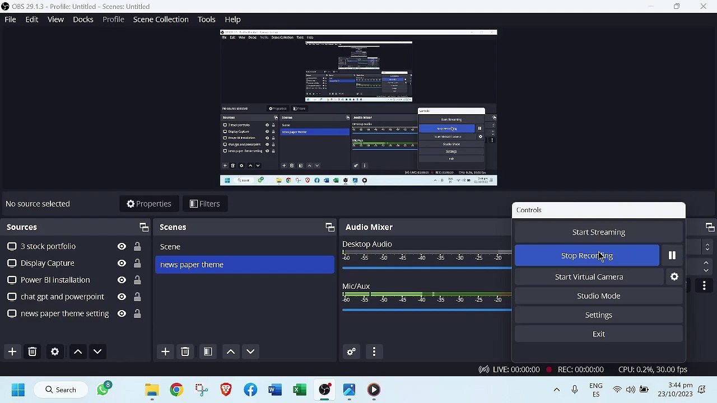Remove selected source using Sources trash icon

click(32, 352)
